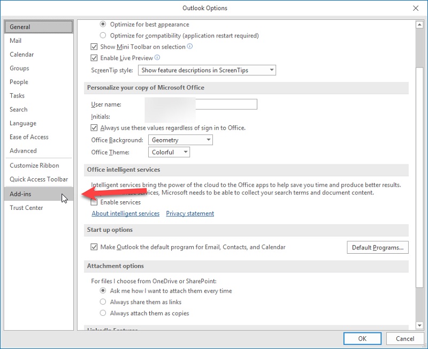Click the scrollbar down arrow
The image size is (428, 349).
pos(419,325)
